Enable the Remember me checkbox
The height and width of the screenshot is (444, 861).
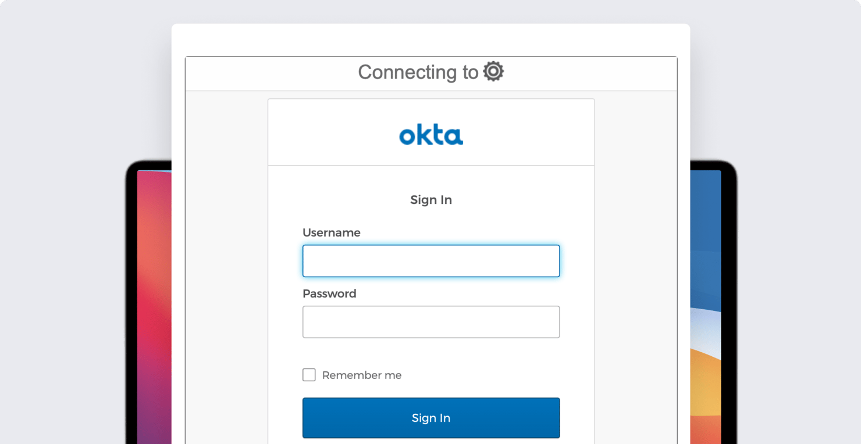[x=309, y=375]
